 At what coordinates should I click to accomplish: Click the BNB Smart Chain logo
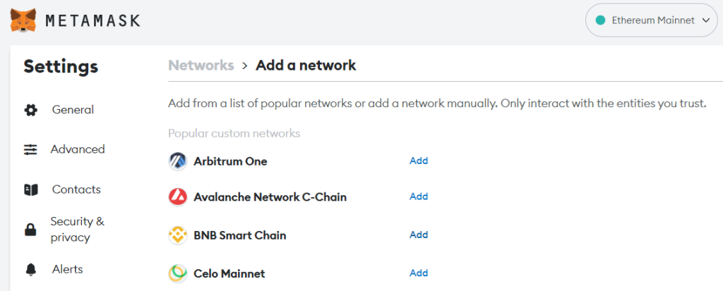(177, 235)
